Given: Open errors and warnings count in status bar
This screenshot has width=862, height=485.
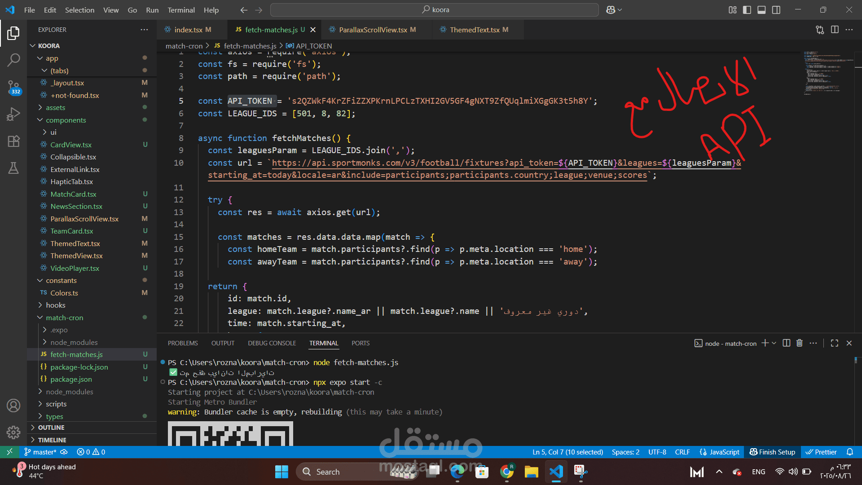Looking at the screenshot, I should click(x=91, y=452).
